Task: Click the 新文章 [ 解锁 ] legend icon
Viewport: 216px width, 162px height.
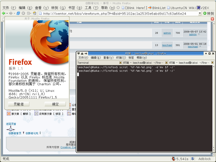Action: [x=9, y=114]
